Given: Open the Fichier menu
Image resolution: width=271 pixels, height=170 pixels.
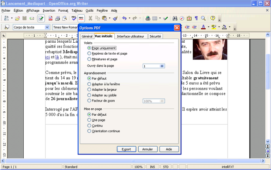Looking at the screenshot, I should coord(6,11).
